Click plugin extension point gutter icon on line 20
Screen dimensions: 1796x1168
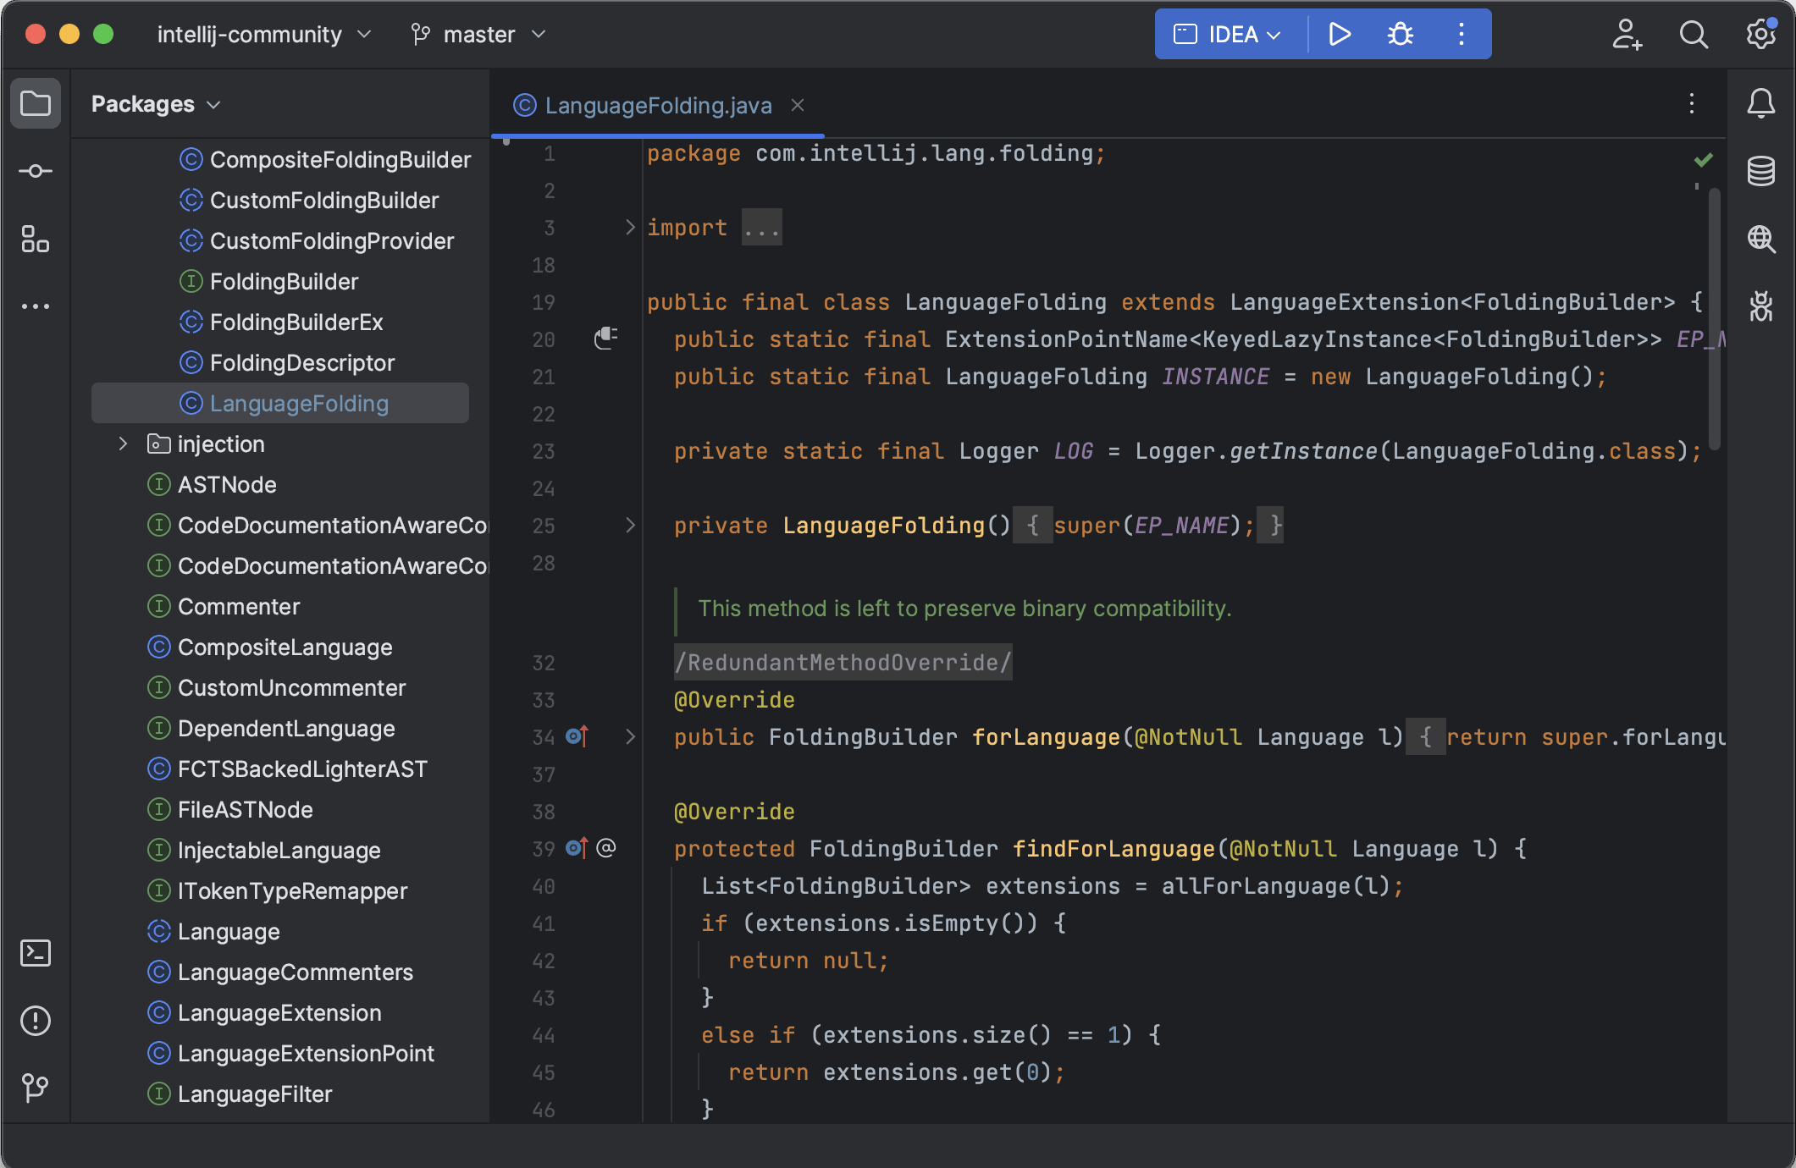[605, 339]
